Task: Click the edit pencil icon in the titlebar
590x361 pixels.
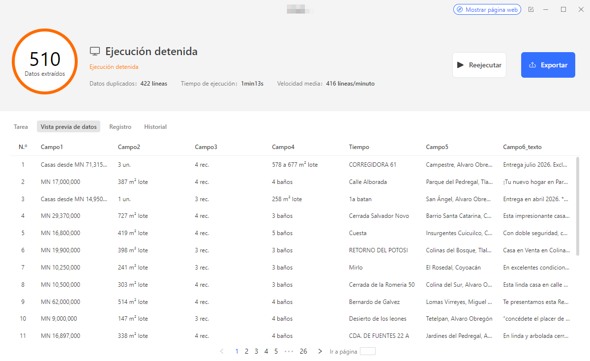Action: pos(531,9)
